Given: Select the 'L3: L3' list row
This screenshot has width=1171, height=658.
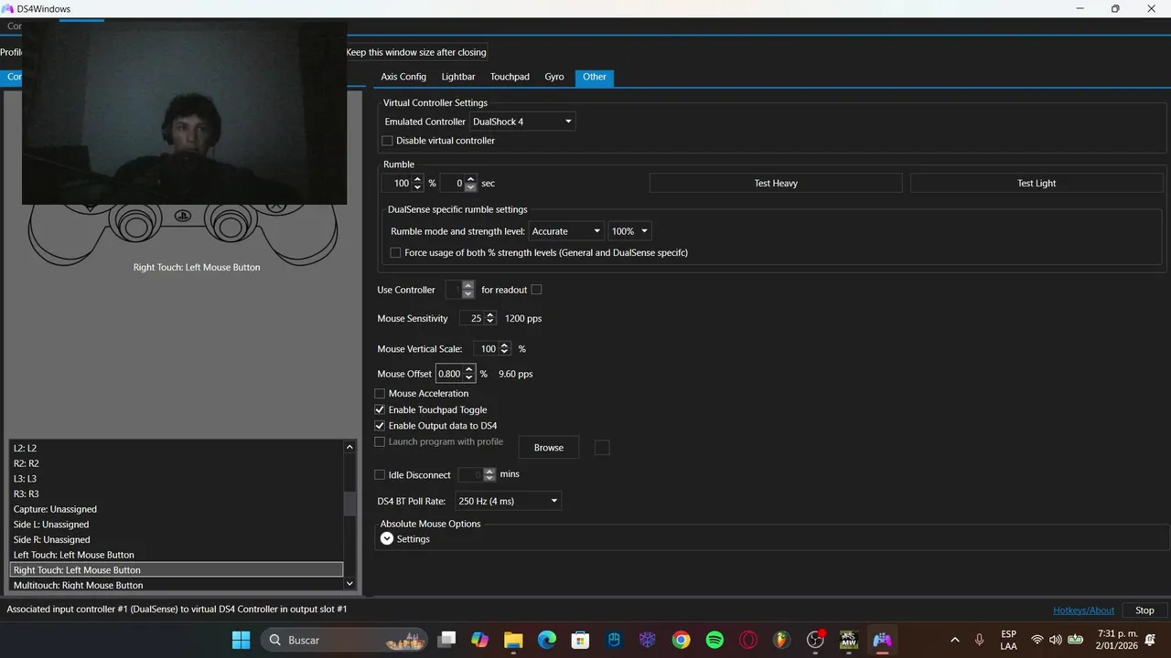Looking at the screenshot, I should 177,479.
